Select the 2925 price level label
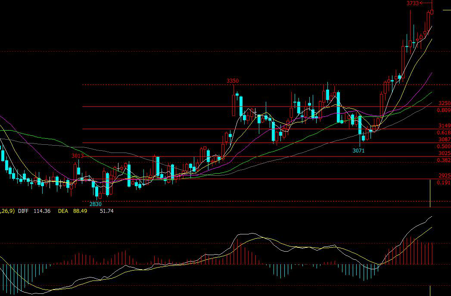This screenshot has width=451, height=296. 444,176
